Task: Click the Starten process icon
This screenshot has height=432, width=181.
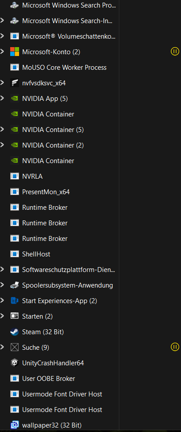Action: (14, 316)
